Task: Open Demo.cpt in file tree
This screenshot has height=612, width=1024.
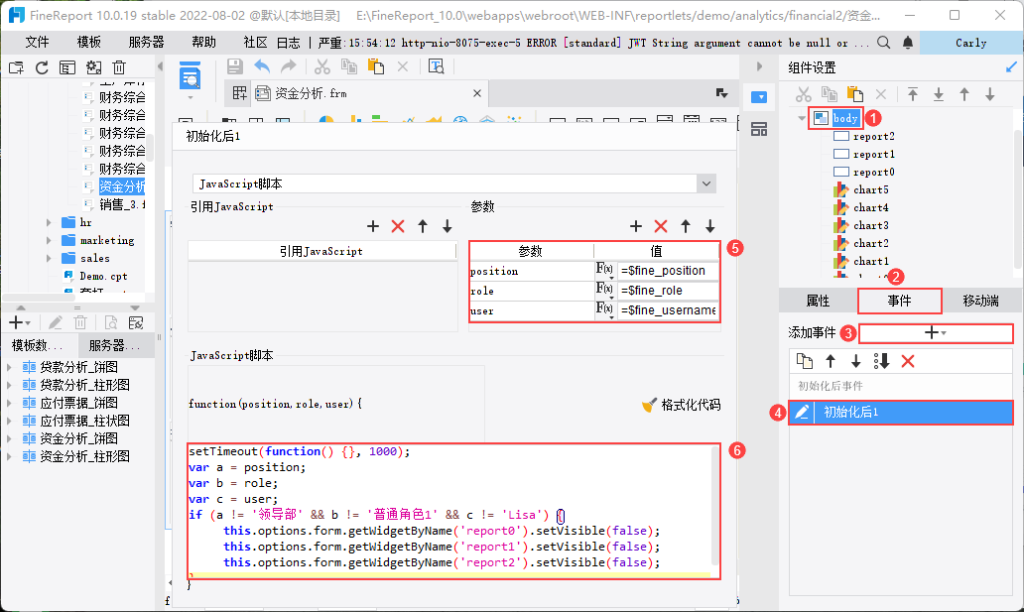Action: [103, 277]
